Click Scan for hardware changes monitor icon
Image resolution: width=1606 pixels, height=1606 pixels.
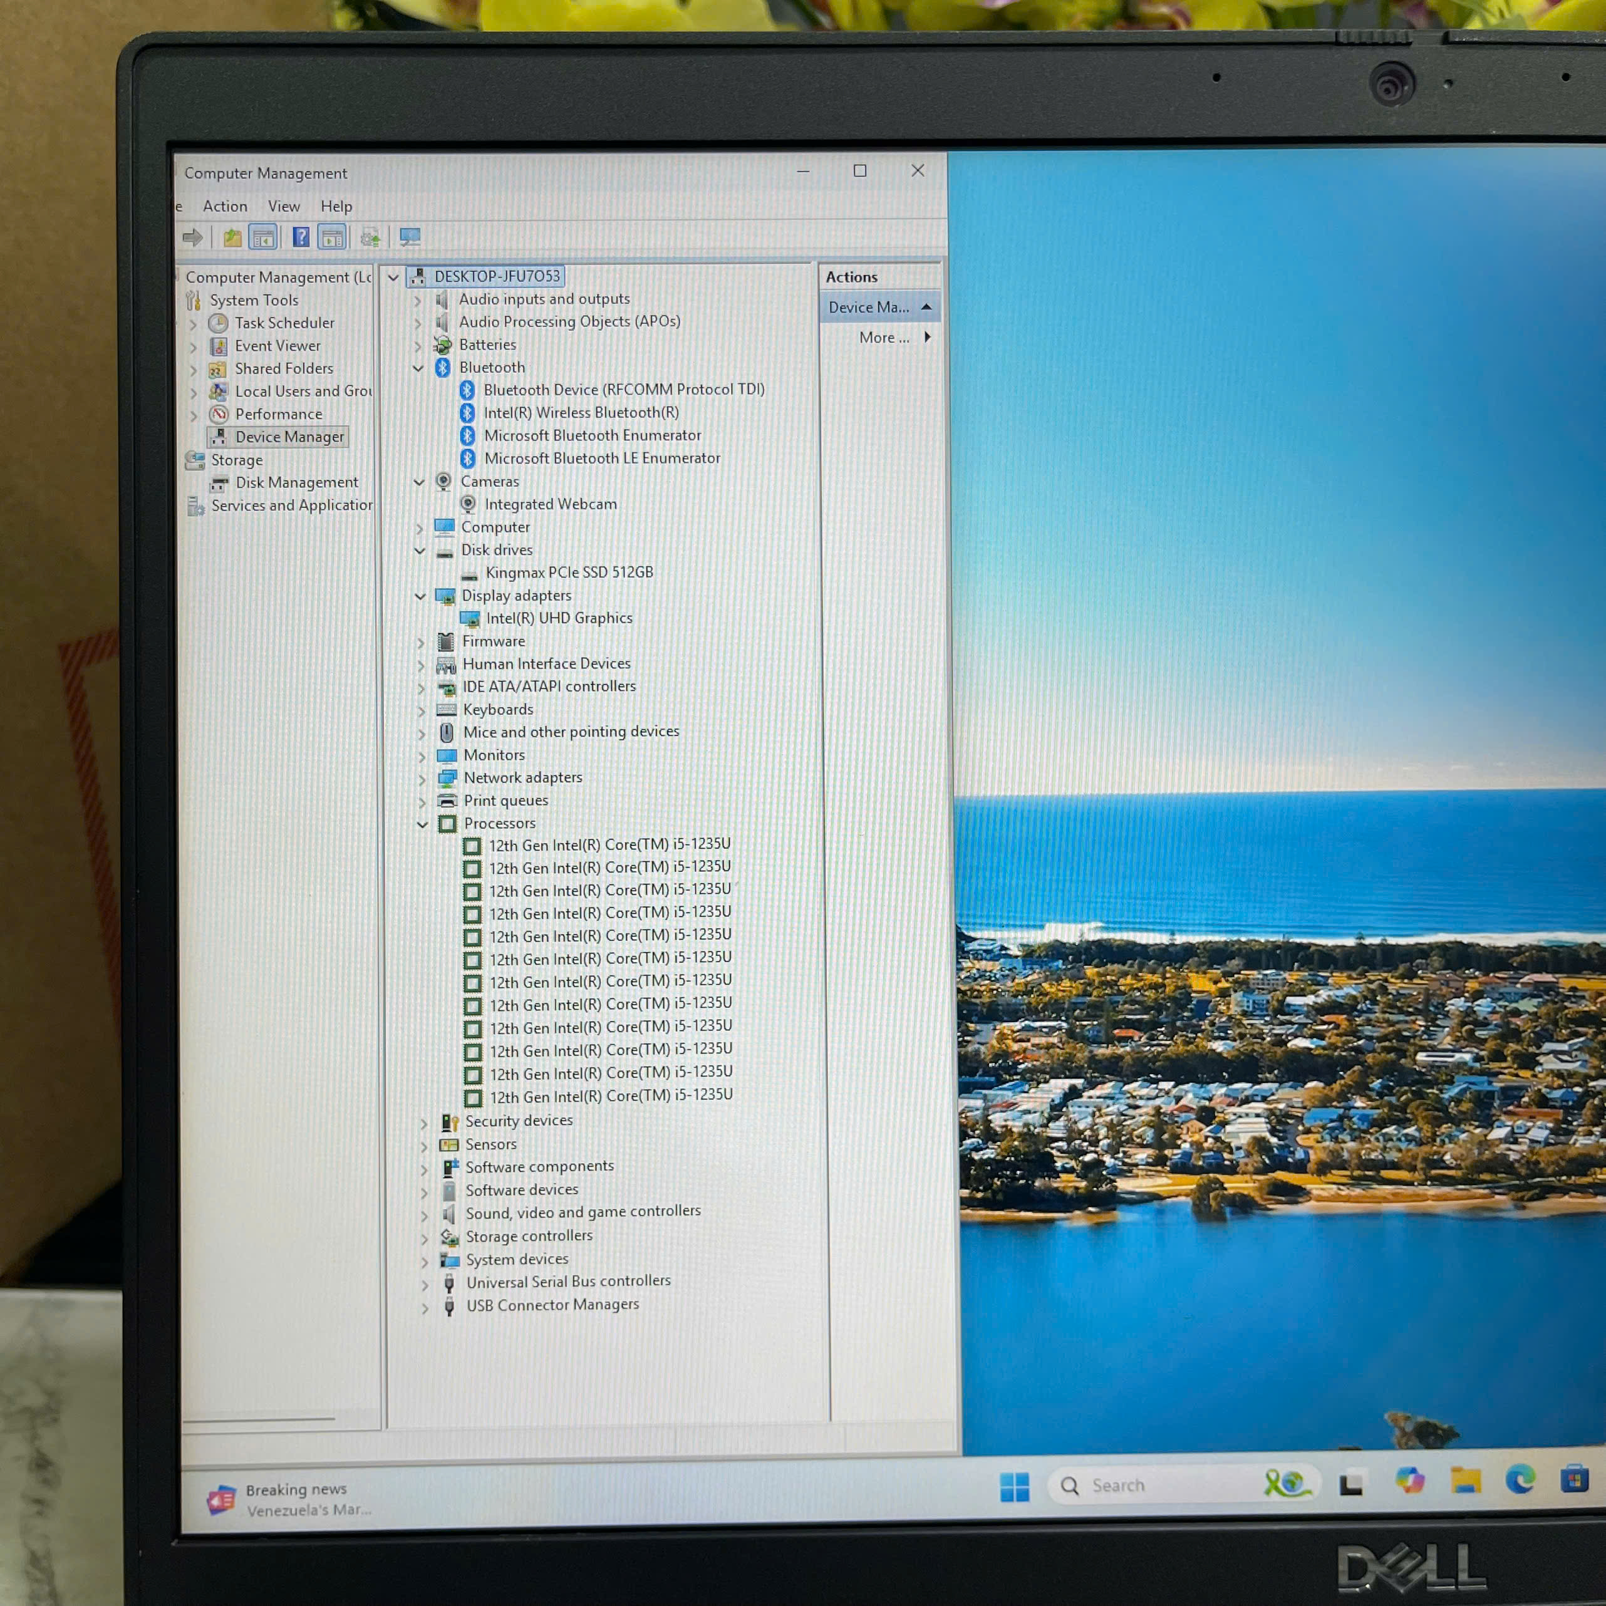[x=410, y=238]
